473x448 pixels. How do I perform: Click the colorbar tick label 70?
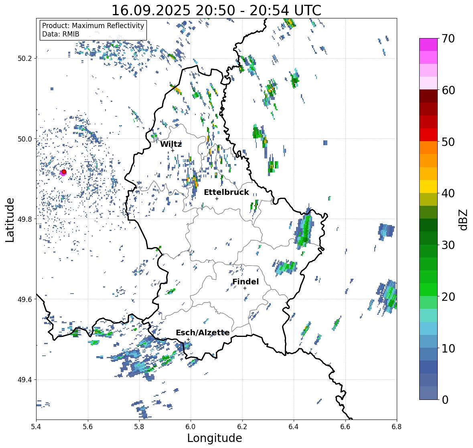click(448, 39)
